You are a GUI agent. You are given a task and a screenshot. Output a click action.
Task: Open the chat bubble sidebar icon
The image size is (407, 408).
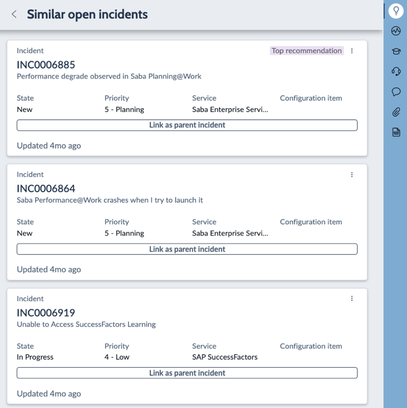click(396, 91)
